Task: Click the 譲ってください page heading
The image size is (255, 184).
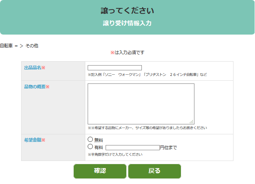Action: 127,11
